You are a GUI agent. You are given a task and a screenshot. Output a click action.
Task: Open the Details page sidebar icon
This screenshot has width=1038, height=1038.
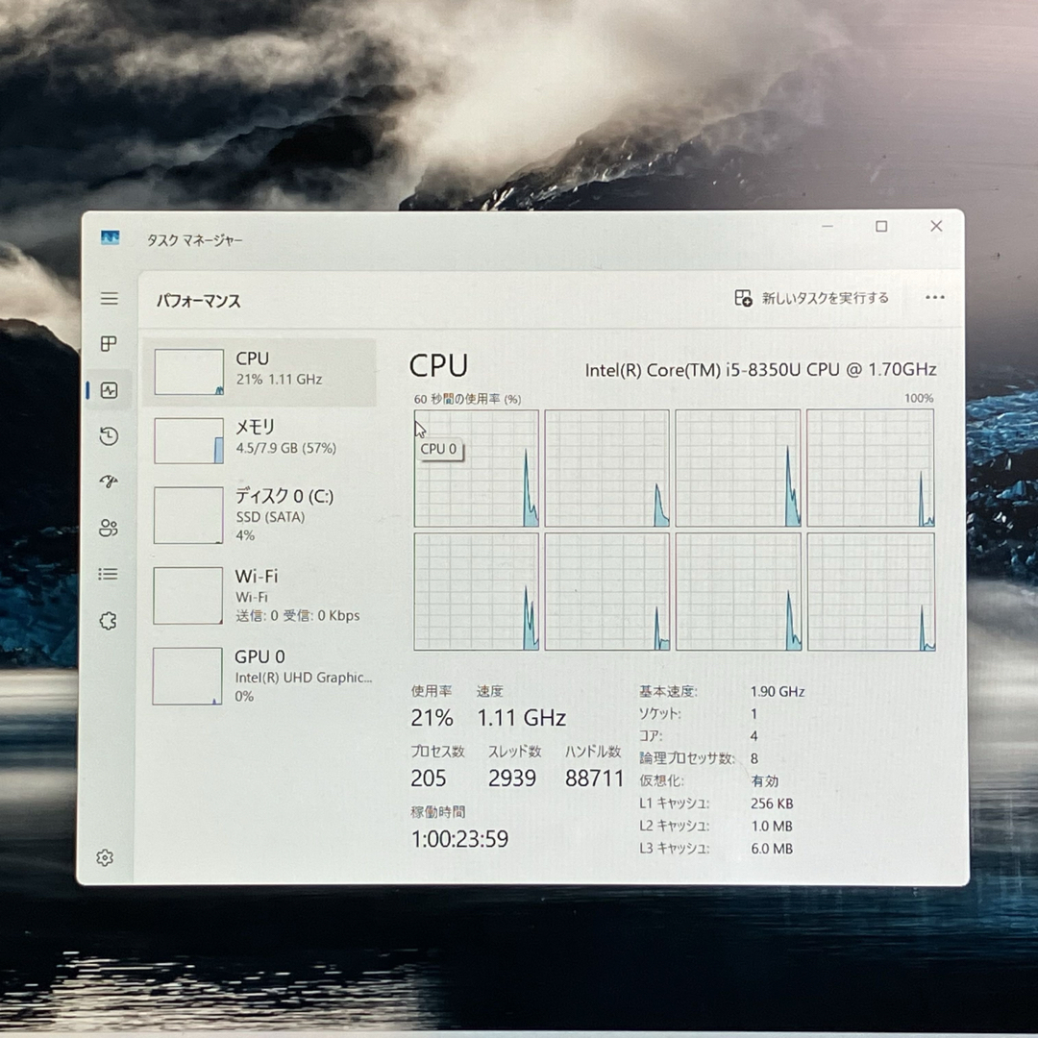(x=108, y=574)
